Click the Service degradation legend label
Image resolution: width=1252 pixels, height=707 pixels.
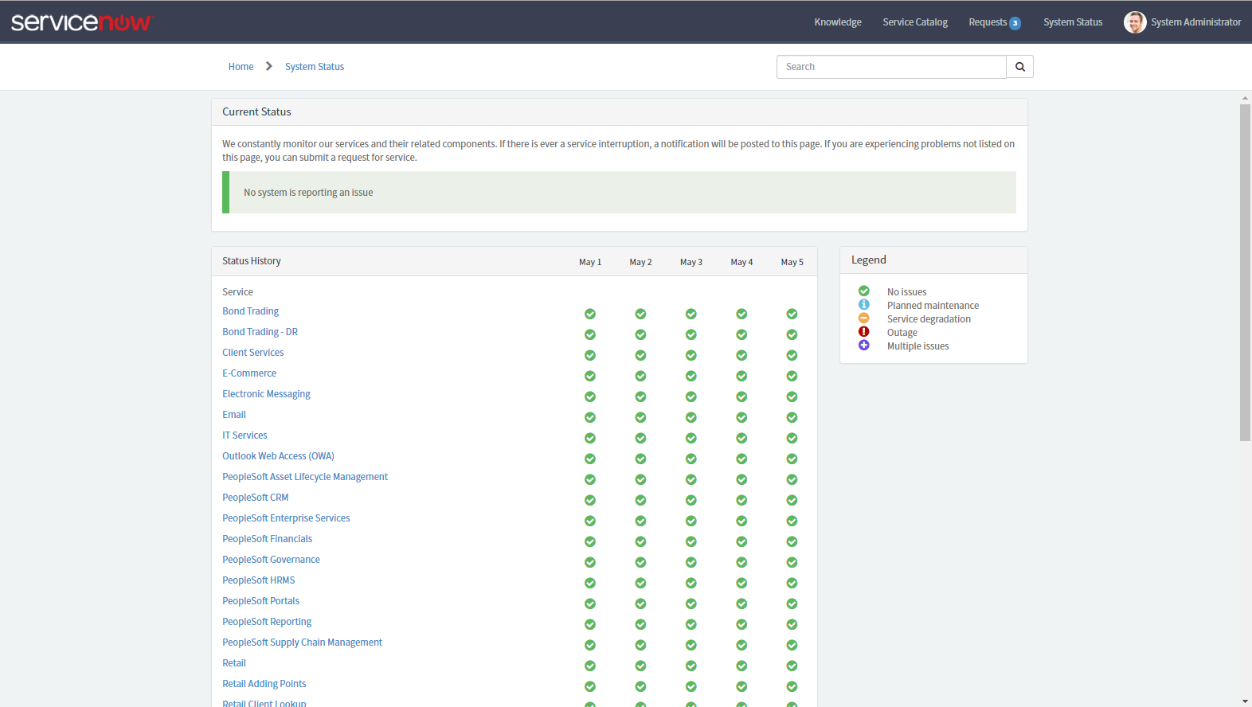929,319
